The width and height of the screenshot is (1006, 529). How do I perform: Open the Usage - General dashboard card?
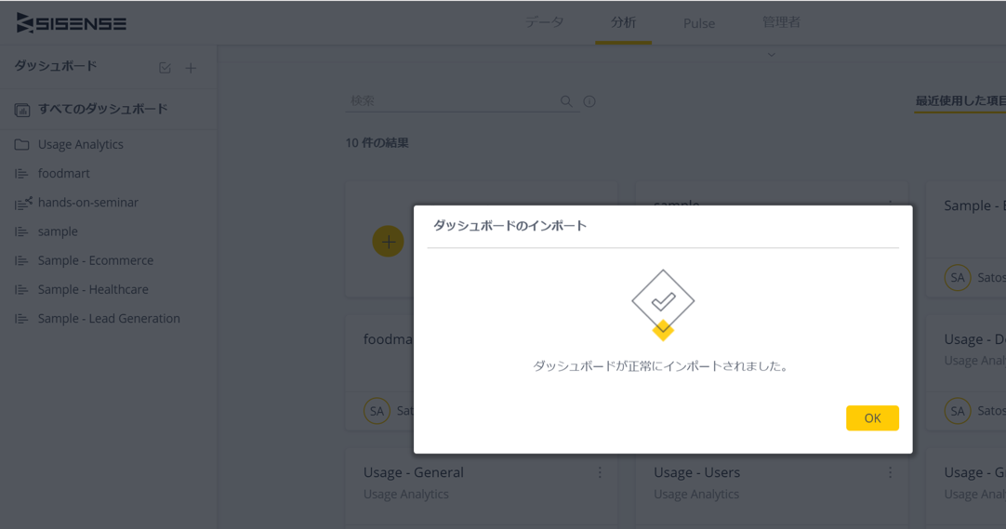coord(413,472)
